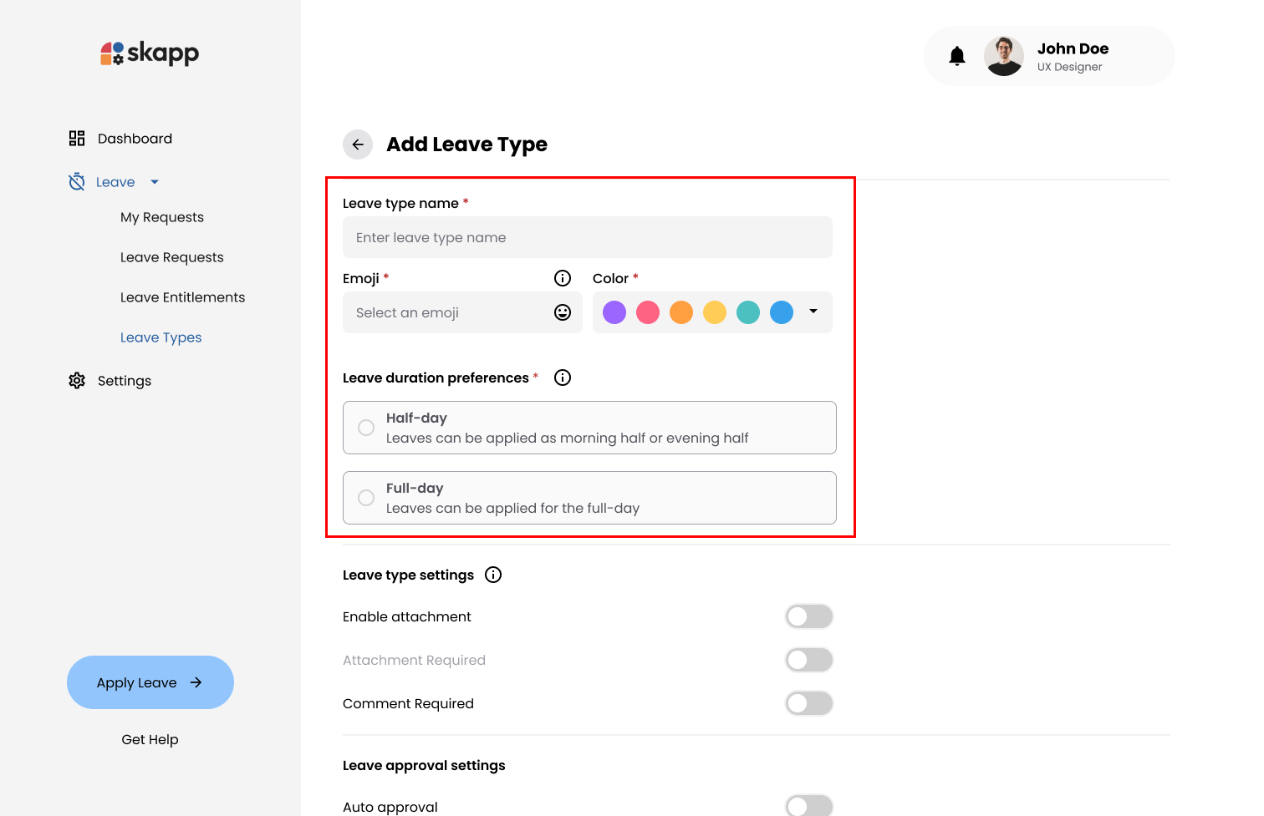Screen dimensions: 1264x816
Task: Click the info icon beside Leave duration preferences
Action: click(562, 378)
